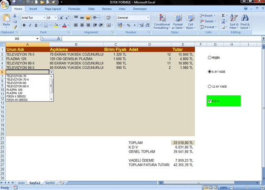Open the font name dropdown

click(x=43, y=18)
